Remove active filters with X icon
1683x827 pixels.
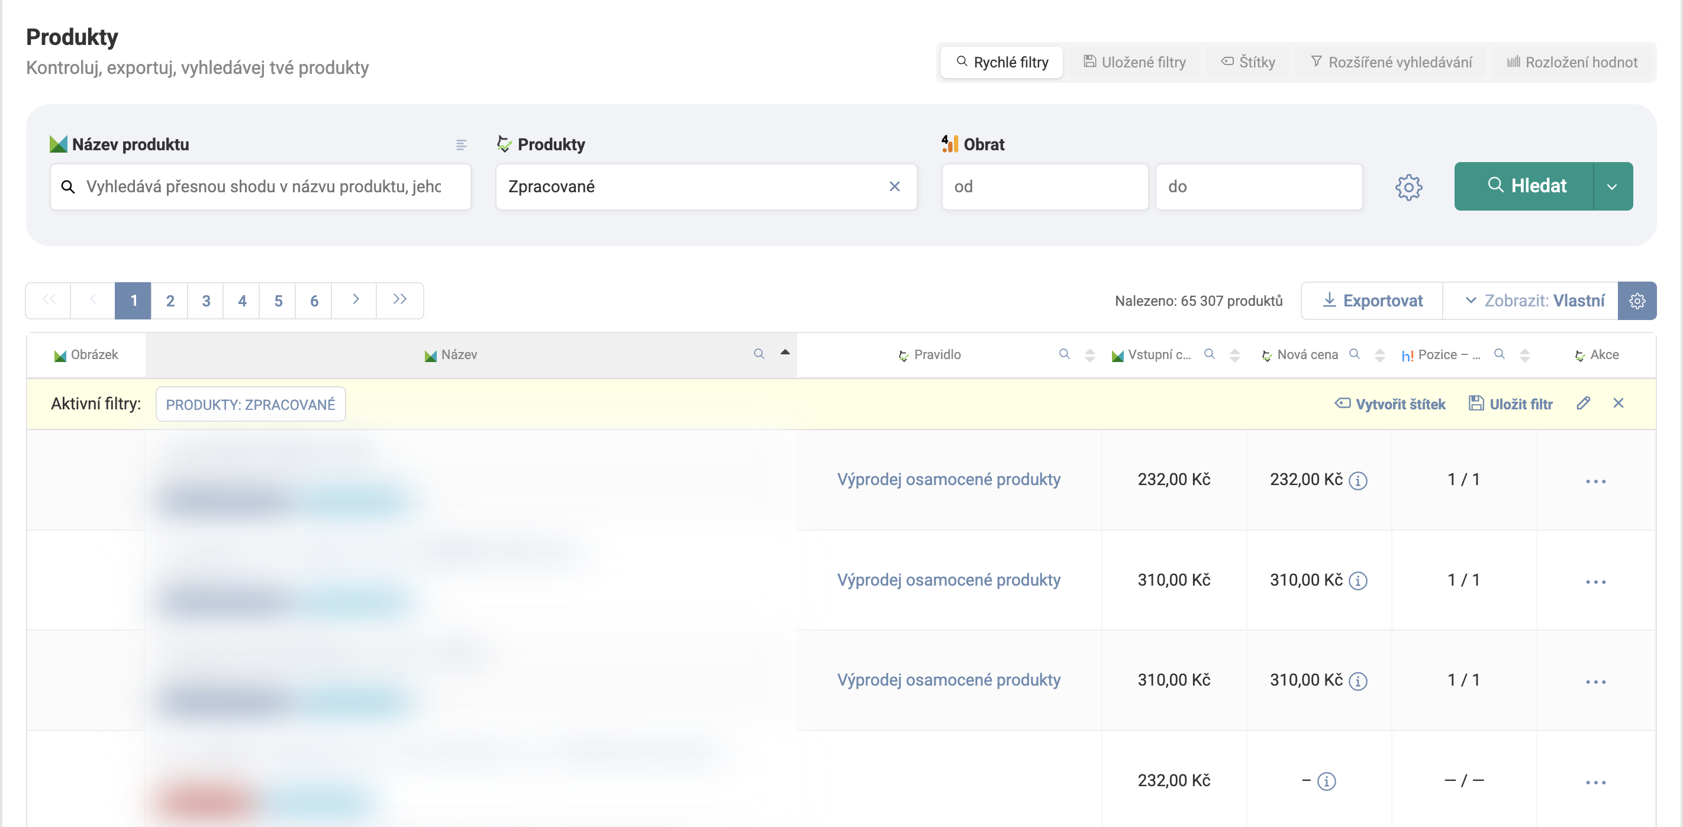pos(1618,403)
